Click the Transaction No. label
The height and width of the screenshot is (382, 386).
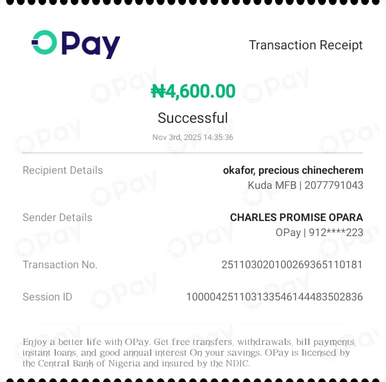60,265
